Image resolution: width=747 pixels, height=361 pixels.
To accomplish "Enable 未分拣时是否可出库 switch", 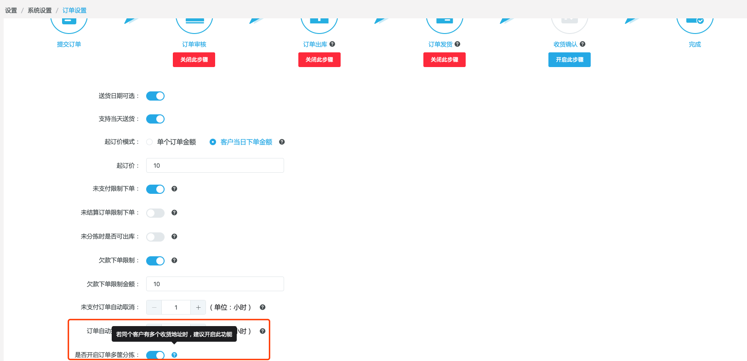I will pyautogui.click(x=155, y=237).
